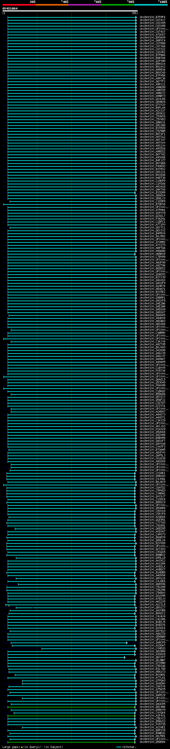Select hit label UniRef100_C1MKP9
The image size is (170, 749).
pos(152,181)
